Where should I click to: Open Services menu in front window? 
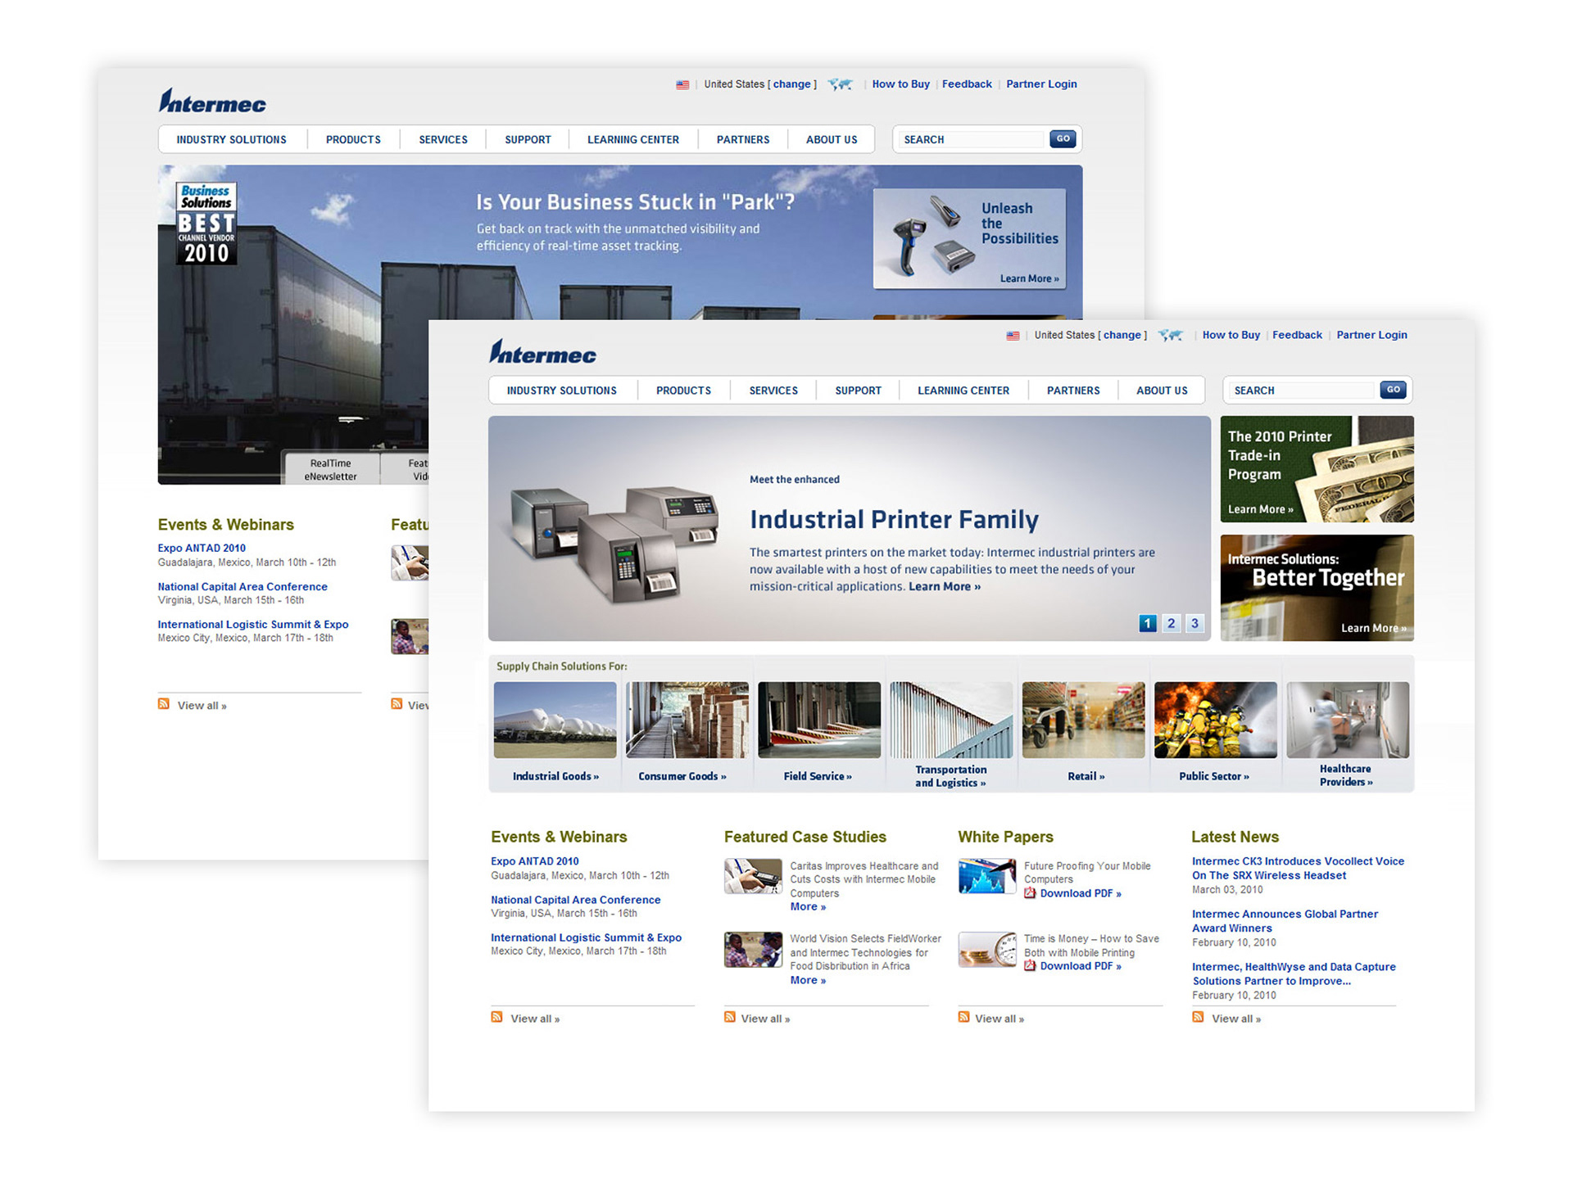(773, 391)
